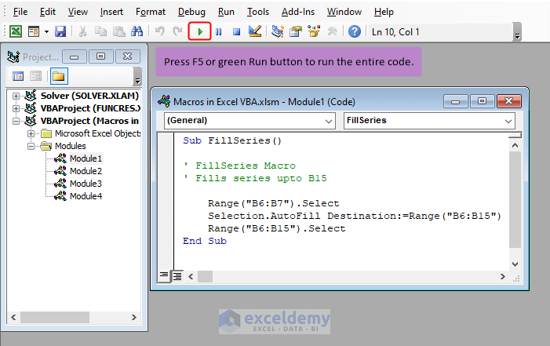Image resolution: width=550 pixels, height=346 pixels.
Task: Click the Sub FillSeries() code line
Action: [232, 140]
